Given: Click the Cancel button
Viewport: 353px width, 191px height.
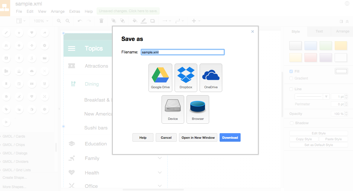Looking at the screenshot, I should tap(166, 138).
